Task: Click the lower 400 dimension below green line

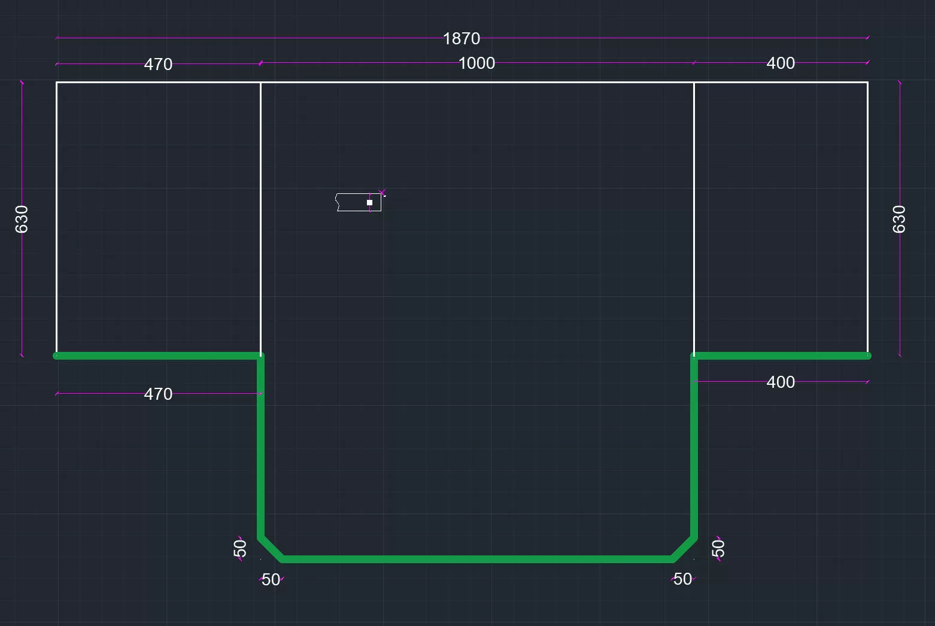Action: (781, 382)
